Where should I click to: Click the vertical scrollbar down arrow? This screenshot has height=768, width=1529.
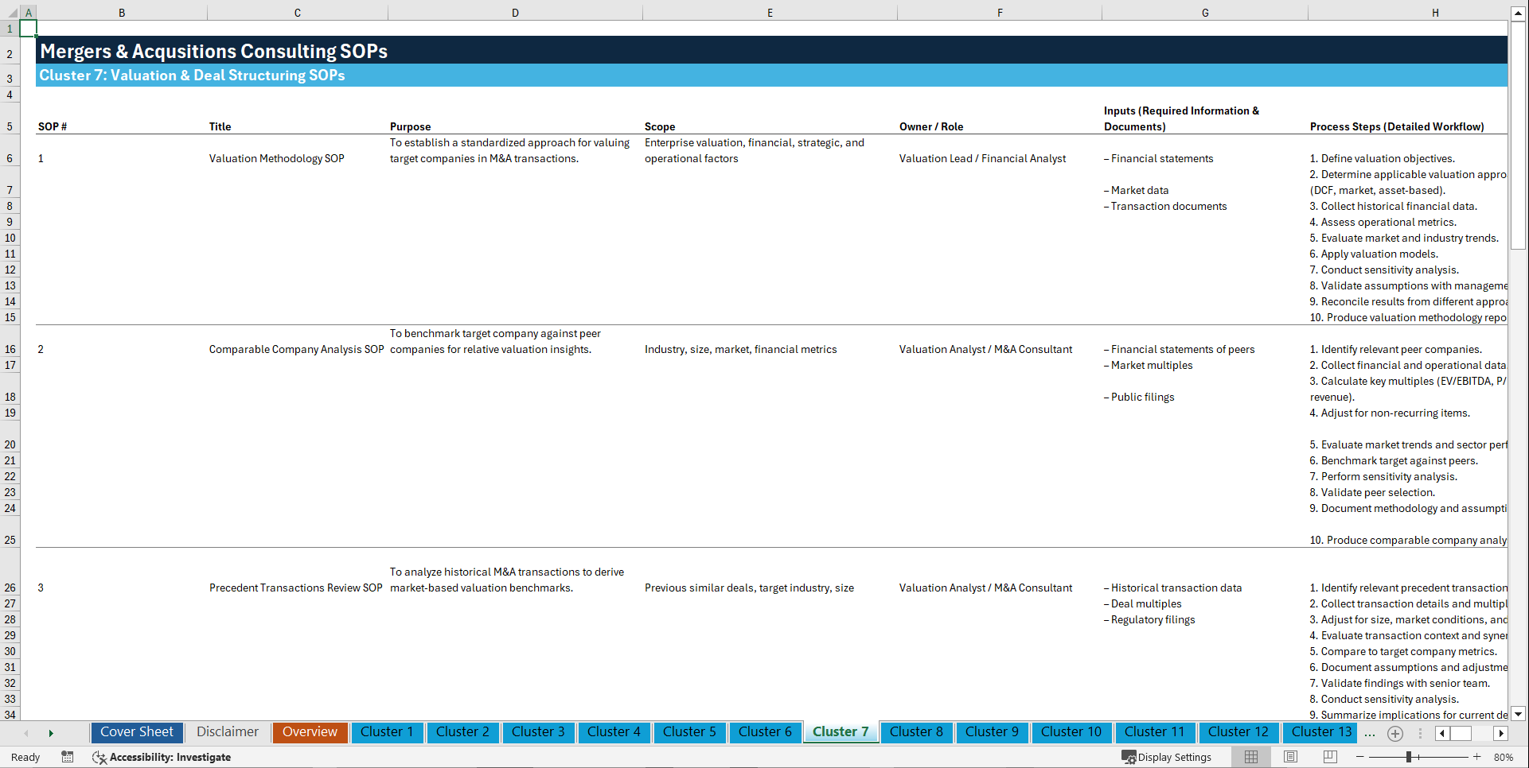(1518, 714)
